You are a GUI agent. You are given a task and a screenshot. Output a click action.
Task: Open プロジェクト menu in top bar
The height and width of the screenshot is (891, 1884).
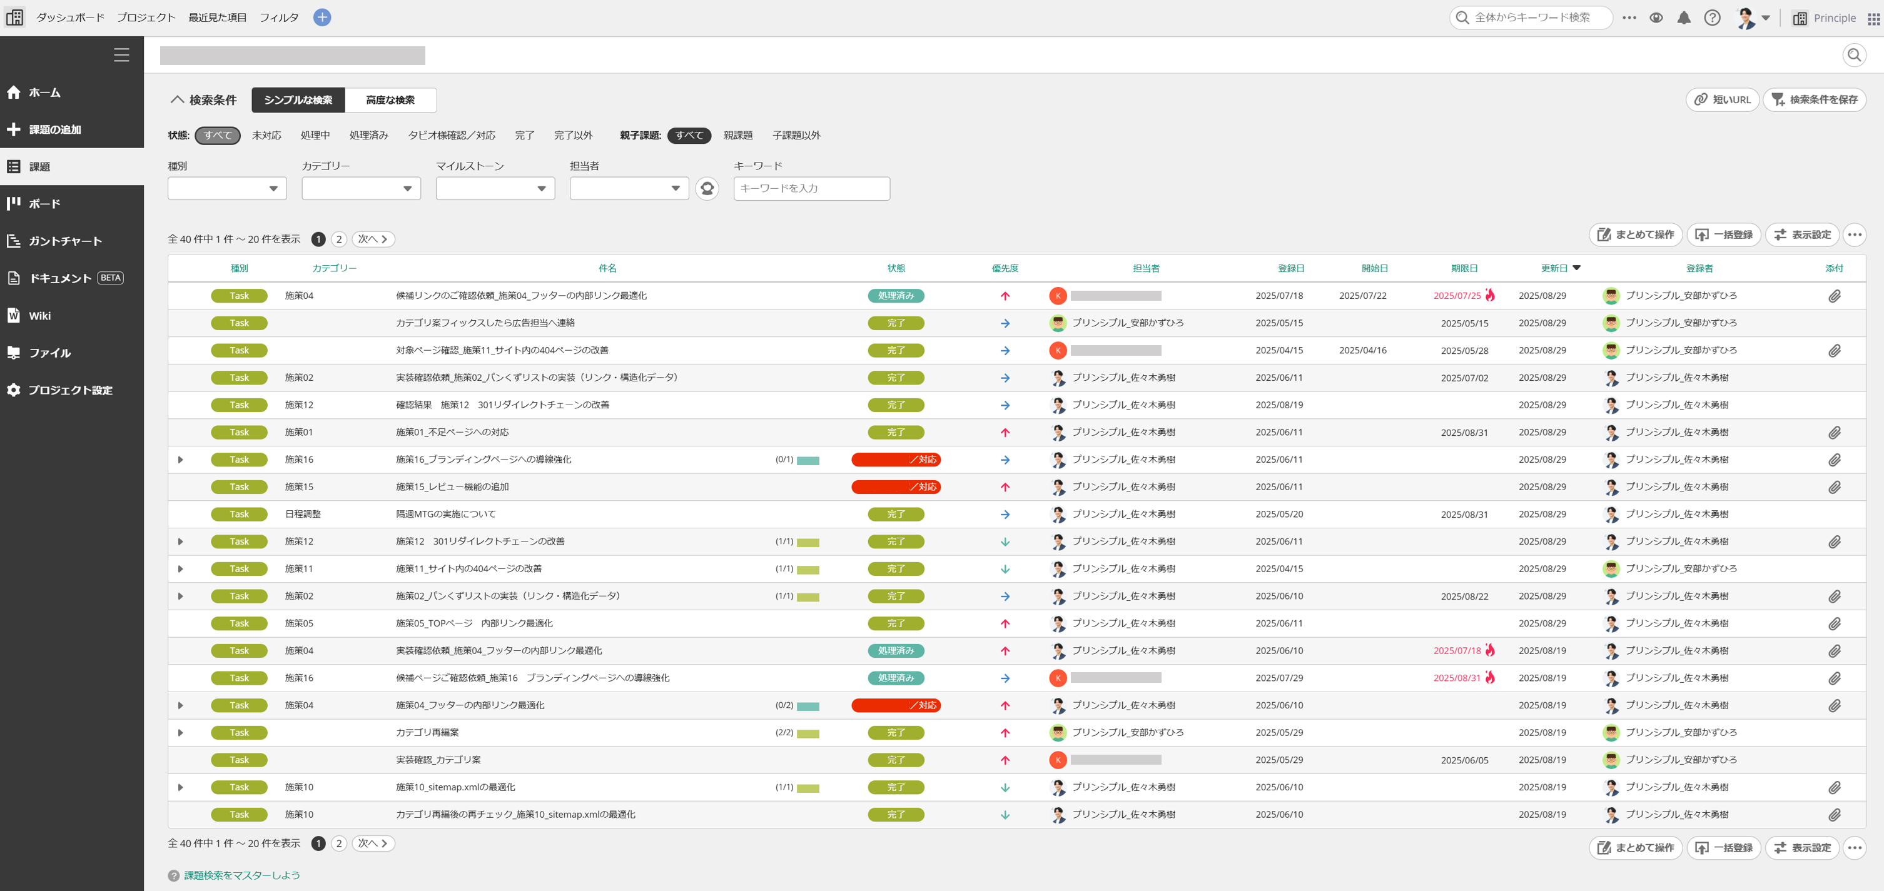(x=146, y=18)
